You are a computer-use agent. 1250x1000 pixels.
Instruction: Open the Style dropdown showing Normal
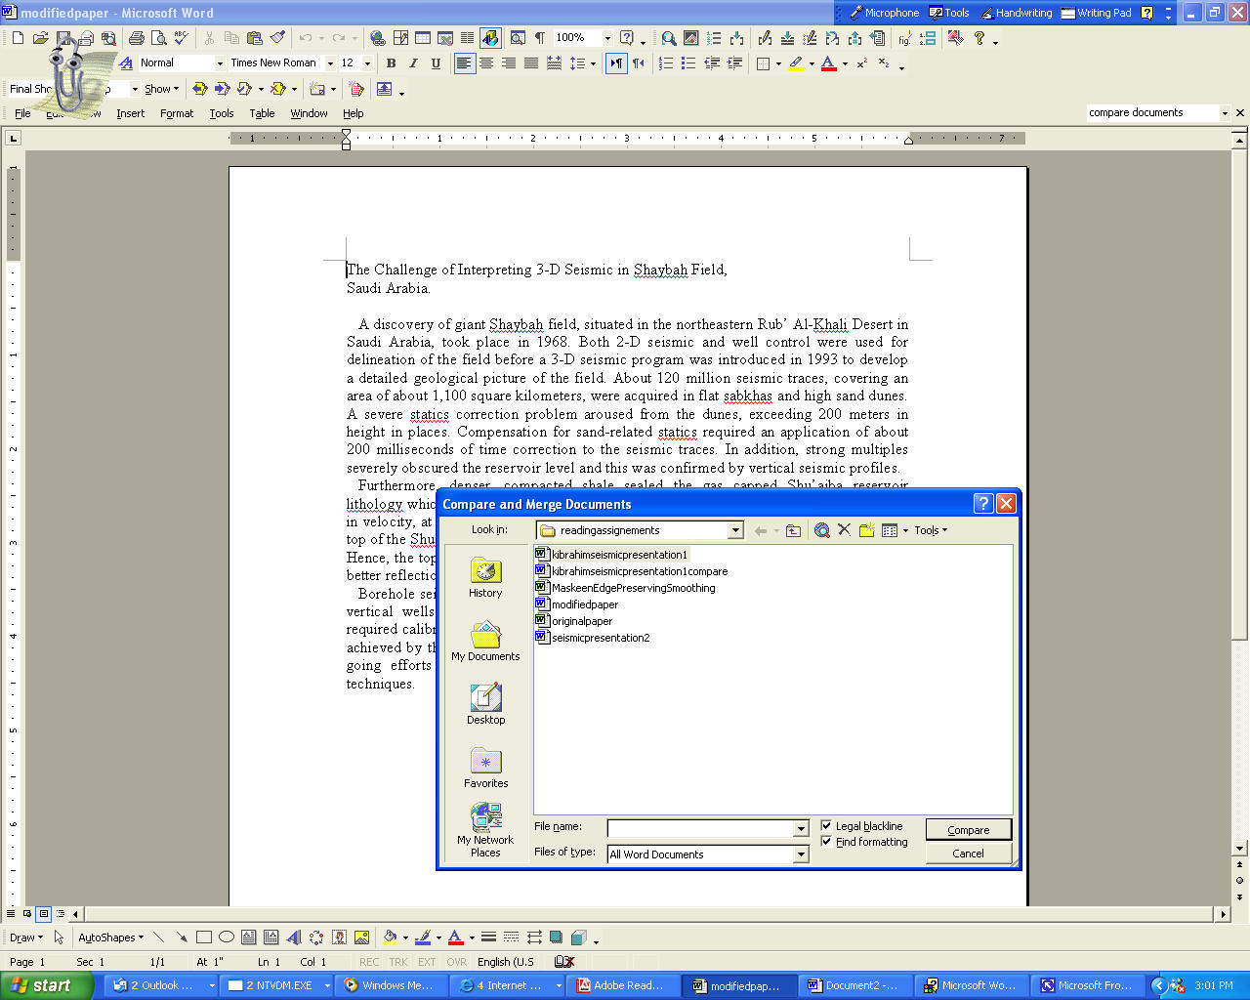tap(220, 63)
